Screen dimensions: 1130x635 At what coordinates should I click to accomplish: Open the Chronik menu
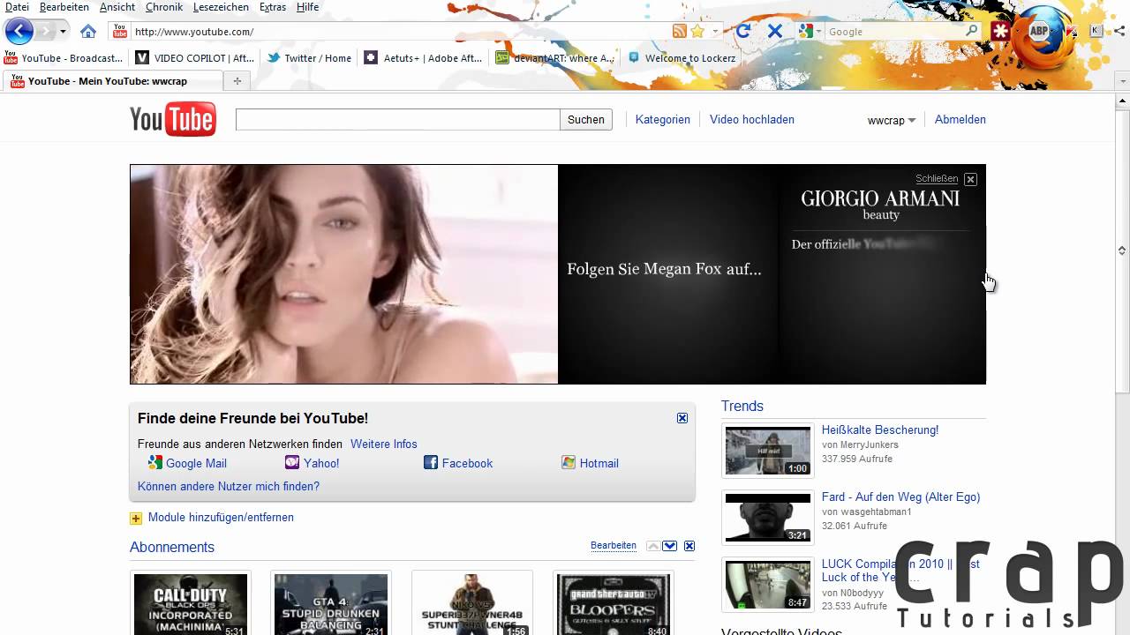pyautogui.click(x=164, y=7)
